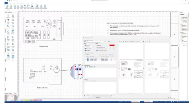Open the File ribbon tab
Screen dimensions: 190x104
(x=6, y=3)
